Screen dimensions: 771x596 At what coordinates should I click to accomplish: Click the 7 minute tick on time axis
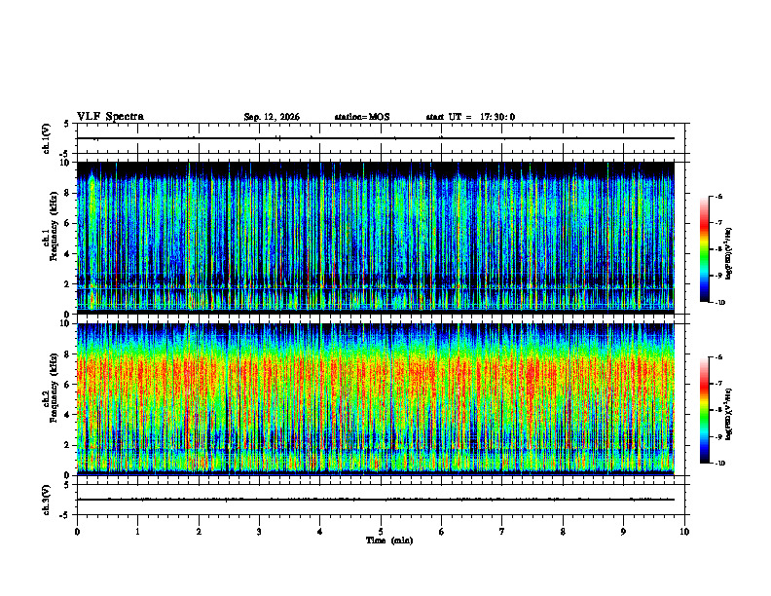pyautogui.click(x=502, y=532)
